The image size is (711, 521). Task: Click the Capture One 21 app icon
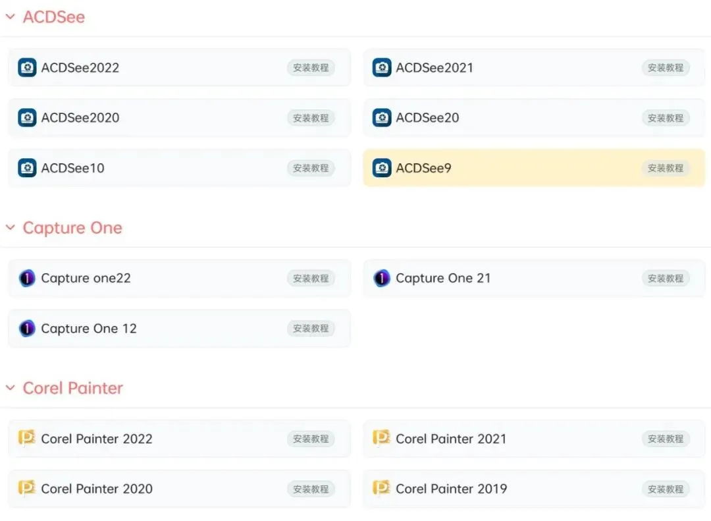tap(382, 278)
